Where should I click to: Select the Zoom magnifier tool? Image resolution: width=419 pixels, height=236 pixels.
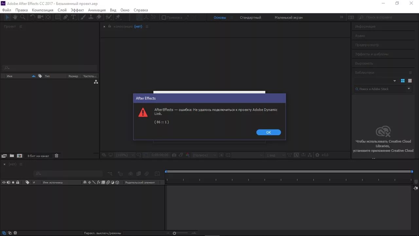[x=23, y=17]
